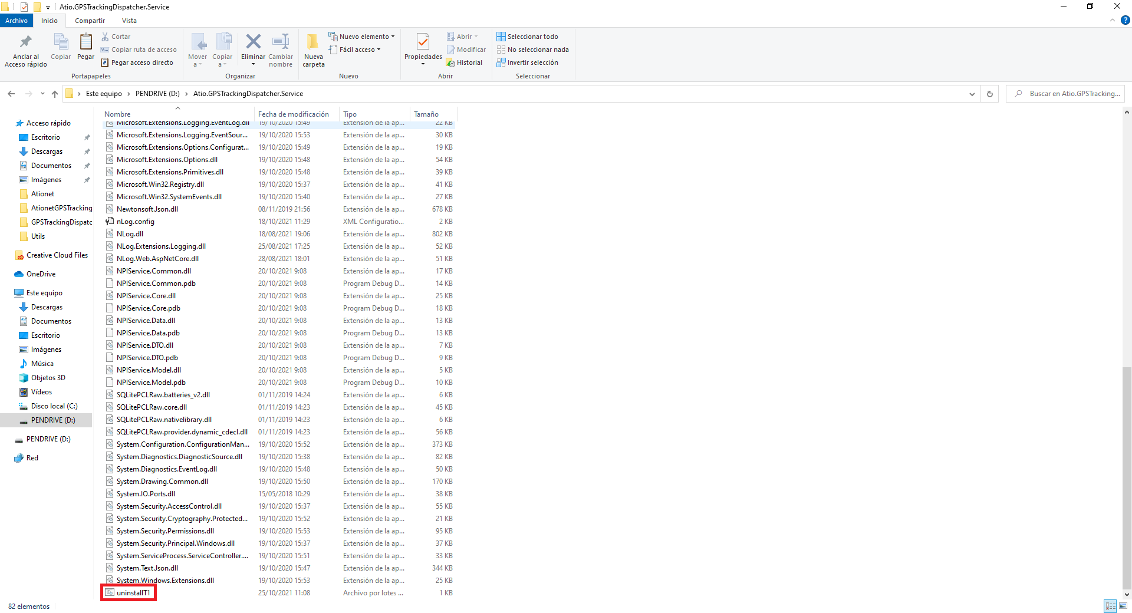Open the Abrir ribbon button
The height and width of the screenshot is (613, 1132).
click(x=462, y=37)
